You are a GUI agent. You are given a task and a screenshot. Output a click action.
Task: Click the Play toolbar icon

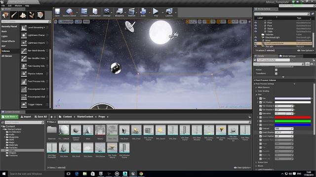click(x=156, y=12)
